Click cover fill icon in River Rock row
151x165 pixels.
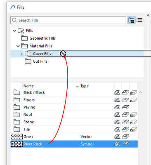pos(125,144)
